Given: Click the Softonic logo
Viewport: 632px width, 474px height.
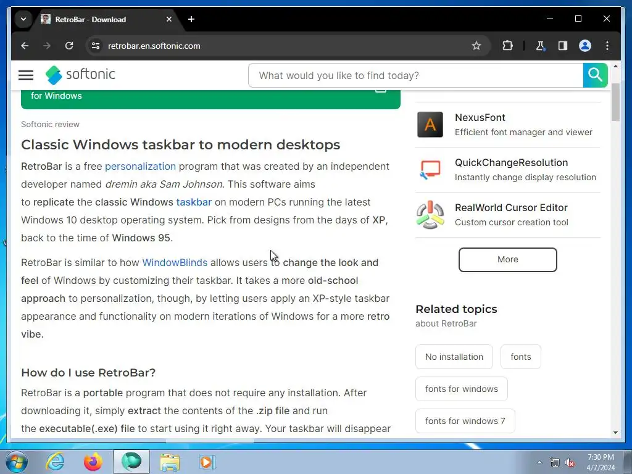Looking at the screenshot, I should (x=80, y=75).
